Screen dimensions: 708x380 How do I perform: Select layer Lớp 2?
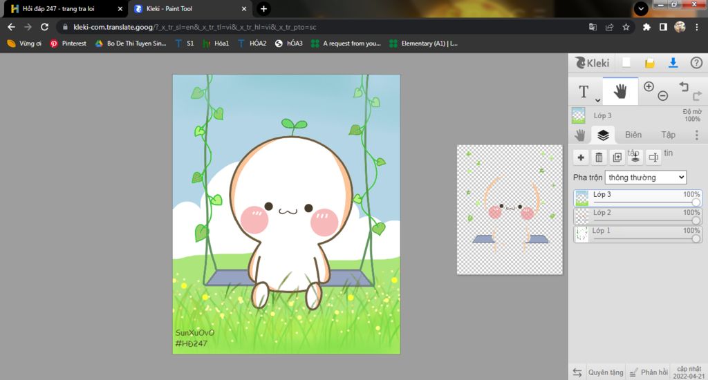(637, 216)
